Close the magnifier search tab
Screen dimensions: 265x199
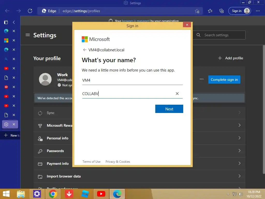(14, 59)
